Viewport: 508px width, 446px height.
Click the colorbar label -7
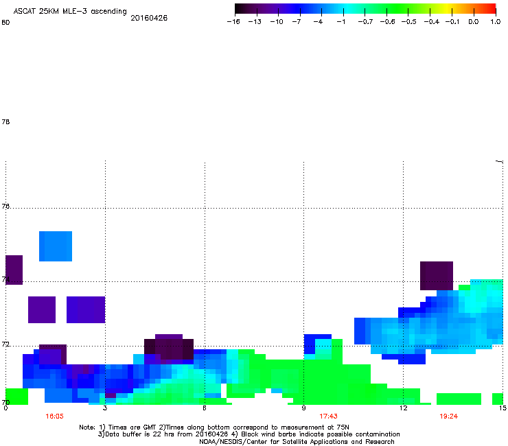coord(297,22)
